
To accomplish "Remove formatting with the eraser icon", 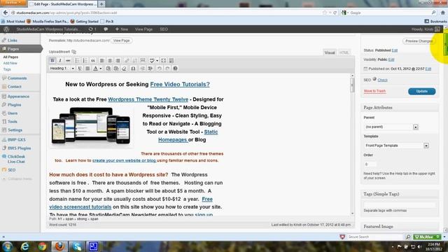I will tap(124, 69).
